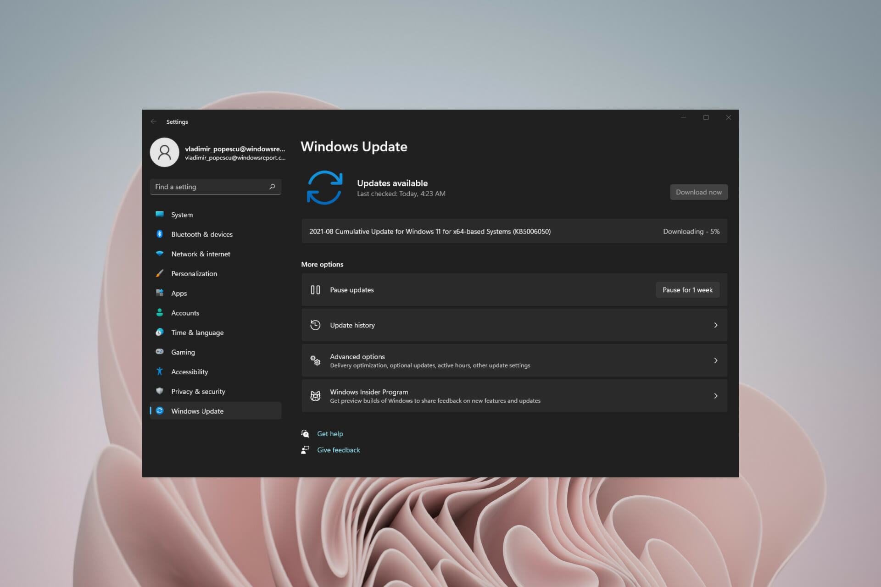Click the pause updates icon
This screenshot has height=587, width=881.
[315, 290]
